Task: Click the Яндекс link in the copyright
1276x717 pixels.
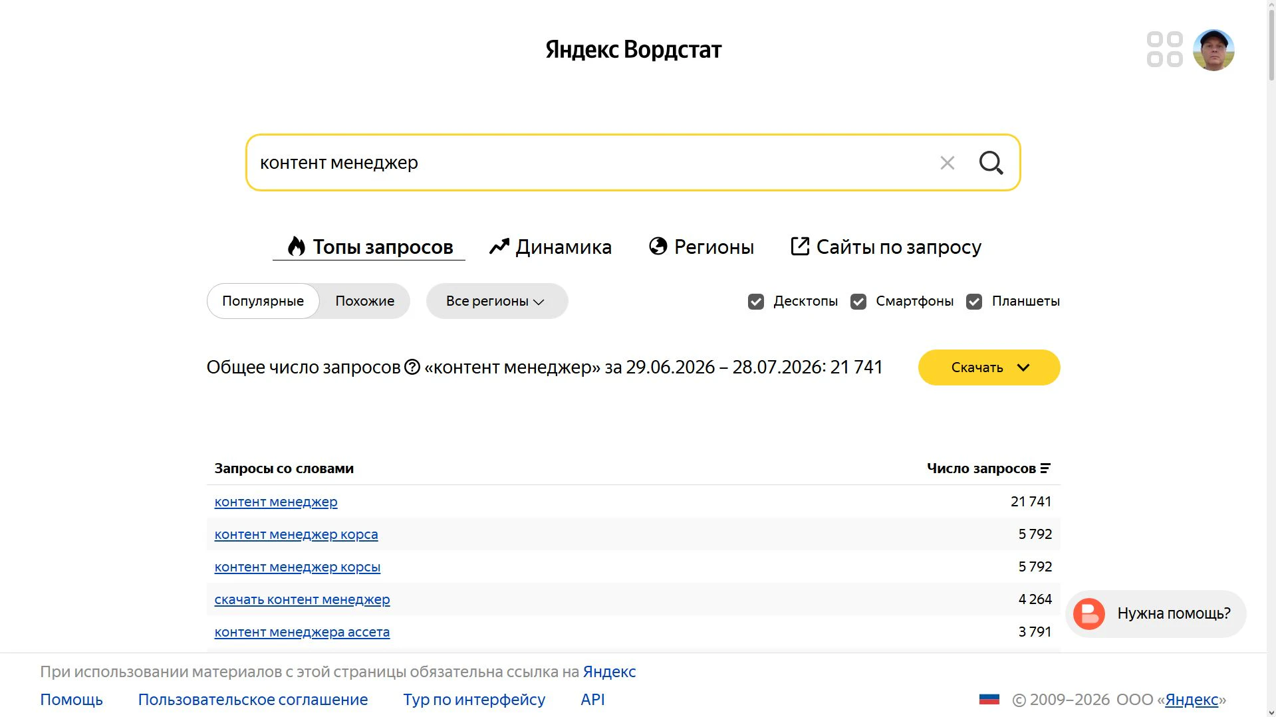Action: click(x=1192, y=700)
